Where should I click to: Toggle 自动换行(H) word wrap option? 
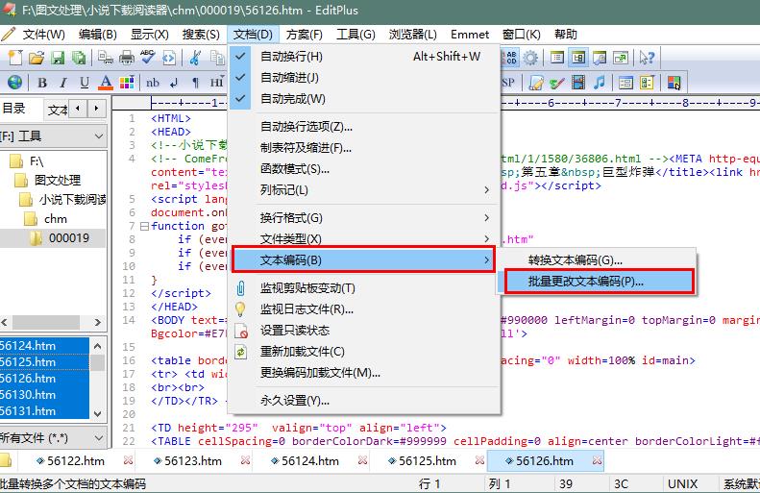[x=364, y=57]
